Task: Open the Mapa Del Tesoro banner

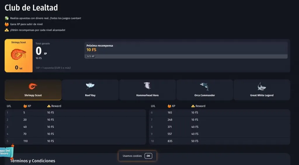Action: pyautogui.click(x=6, y=152)
